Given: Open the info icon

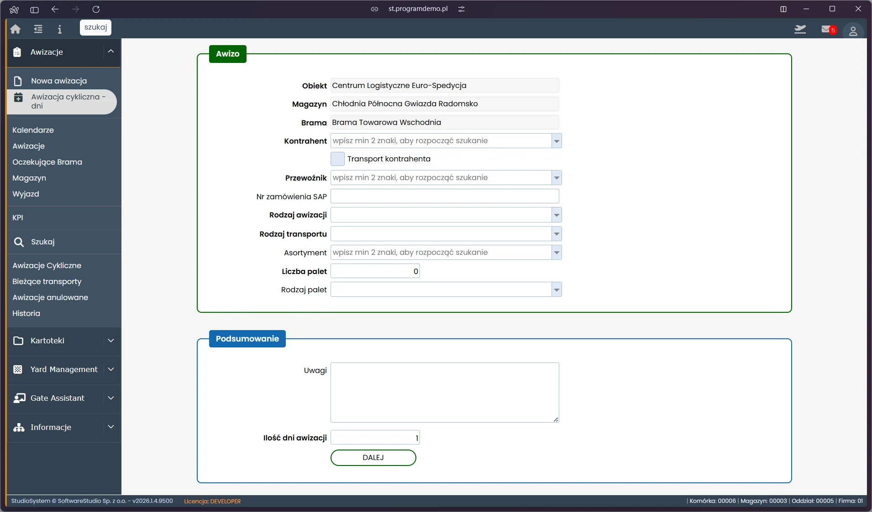Looking at the screenshot, I should tap(60, 29).
